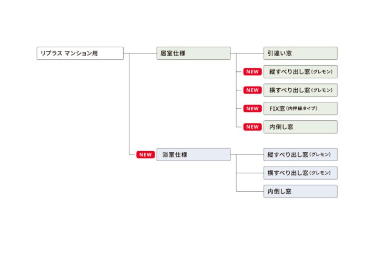This screenshot has height=271, width=384.
Task: Click 内倒し窓 under 浴室仕様
Action: [300, 191]
